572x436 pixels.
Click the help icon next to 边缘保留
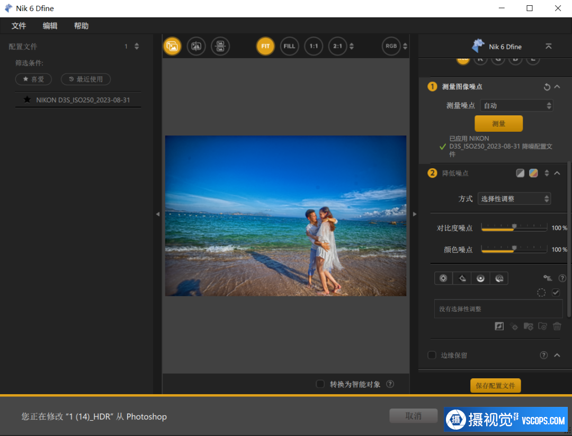click(543, 355)
